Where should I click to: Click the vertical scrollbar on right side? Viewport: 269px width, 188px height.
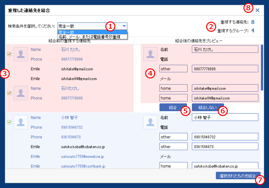click(262, 67)
